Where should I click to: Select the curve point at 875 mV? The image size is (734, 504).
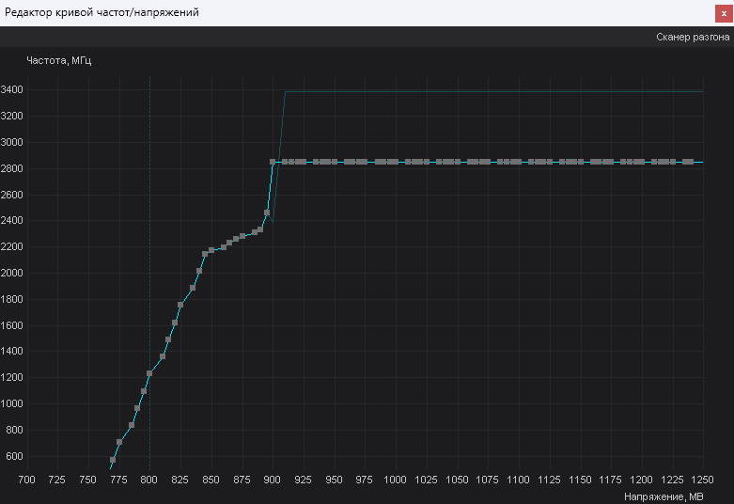[242, 236]
